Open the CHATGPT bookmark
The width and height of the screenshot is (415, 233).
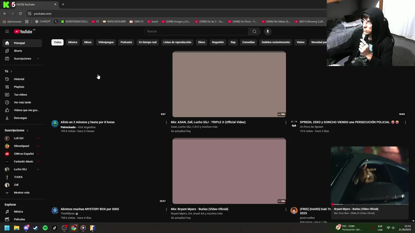point(43,22)
